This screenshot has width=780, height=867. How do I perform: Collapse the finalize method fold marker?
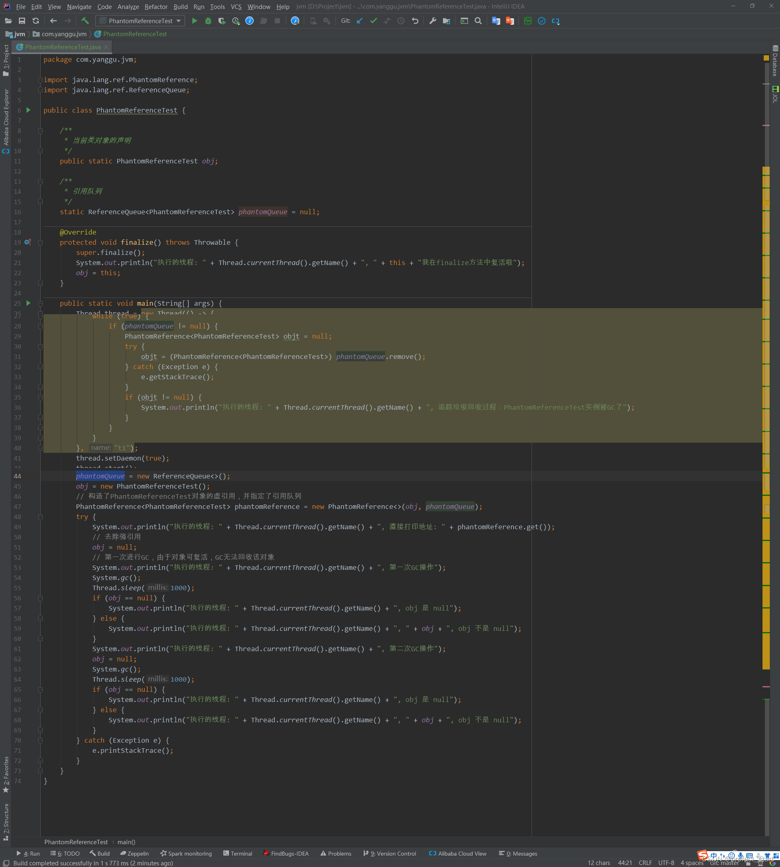point(40,242)
